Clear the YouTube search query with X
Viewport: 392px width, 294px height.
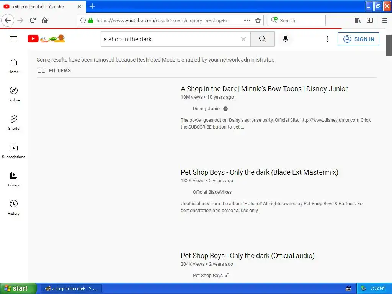(243, 39)
